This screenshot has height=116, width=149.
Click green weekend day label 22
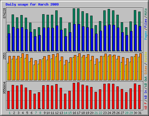pyautogui.click(x=100, y=113)
